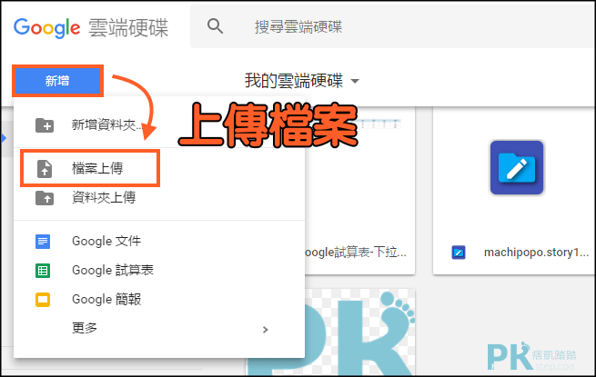The width and height of the screenshot is (596, 377).
Task: Click the search magnifier icon
Action: [x=215, y=26]
